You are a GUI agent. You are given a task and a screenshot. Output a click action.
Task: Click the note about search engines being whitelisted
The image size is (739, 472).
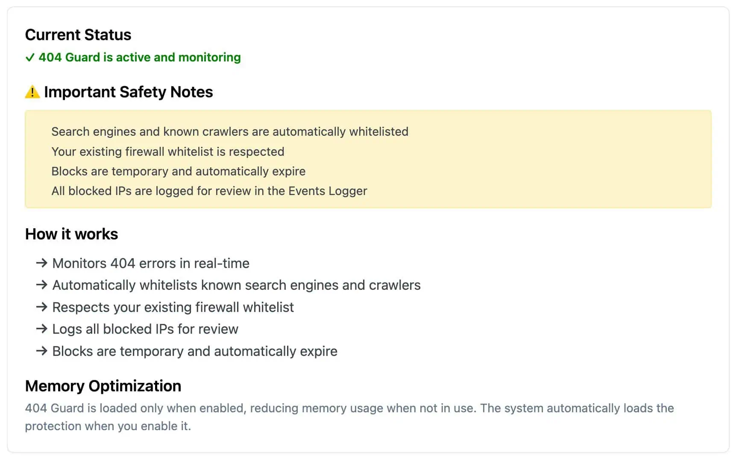coord(230,132)
